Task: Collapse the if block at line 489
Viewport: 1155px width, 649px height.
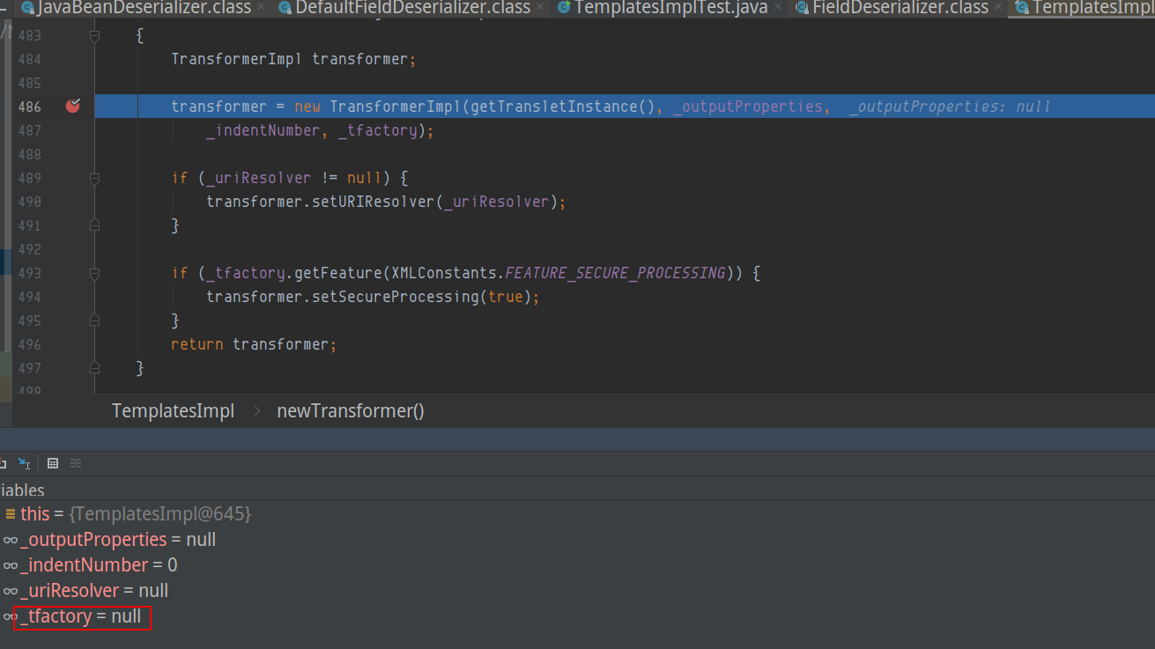Action: 94,178
